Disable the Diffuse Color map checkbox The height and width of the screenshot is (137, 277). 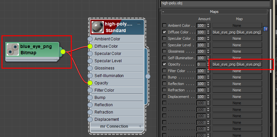164,32
